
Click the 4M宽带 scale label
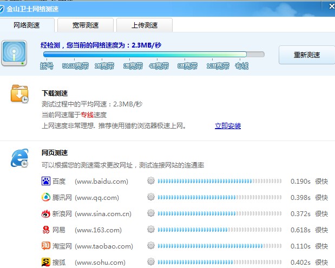click(159, 66)
